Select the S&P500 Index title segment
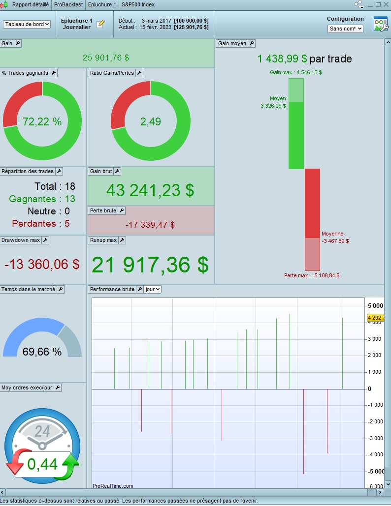Viewport: 391px width, 506px height. click(x=138, y=4)
